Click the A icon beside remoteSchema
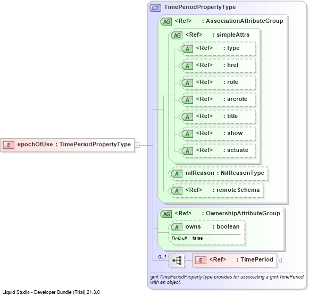The height and width of the screenshot is (295, 309). click(x=177, y=191)
